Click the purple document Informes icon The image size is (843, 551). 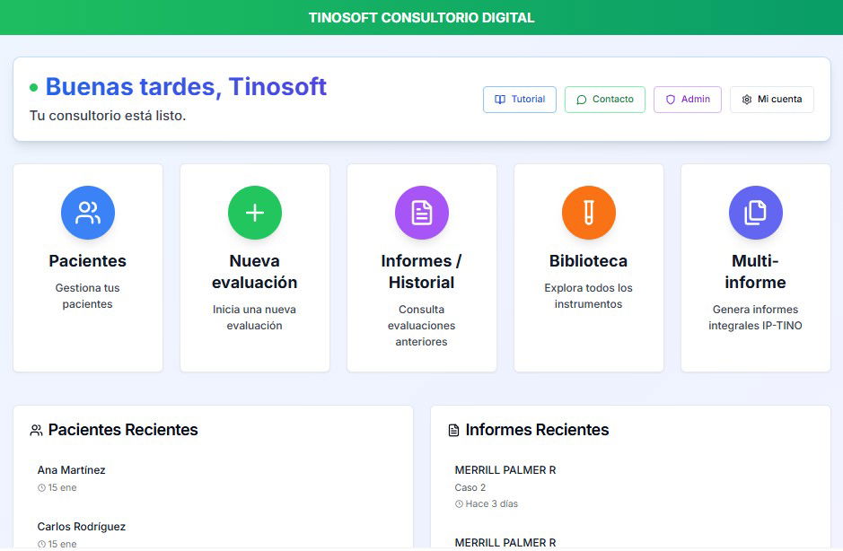[422, 213]
